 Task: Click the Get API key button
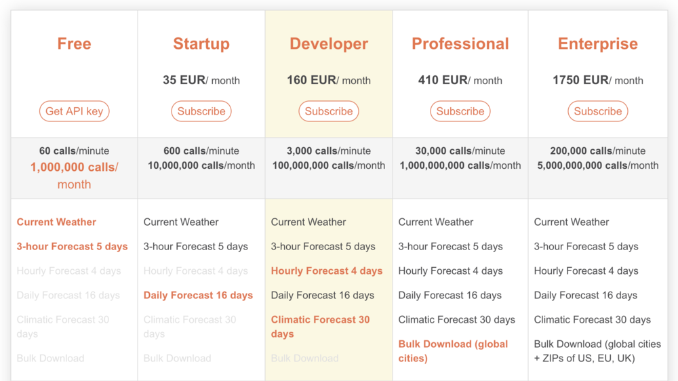click(74, 111)
